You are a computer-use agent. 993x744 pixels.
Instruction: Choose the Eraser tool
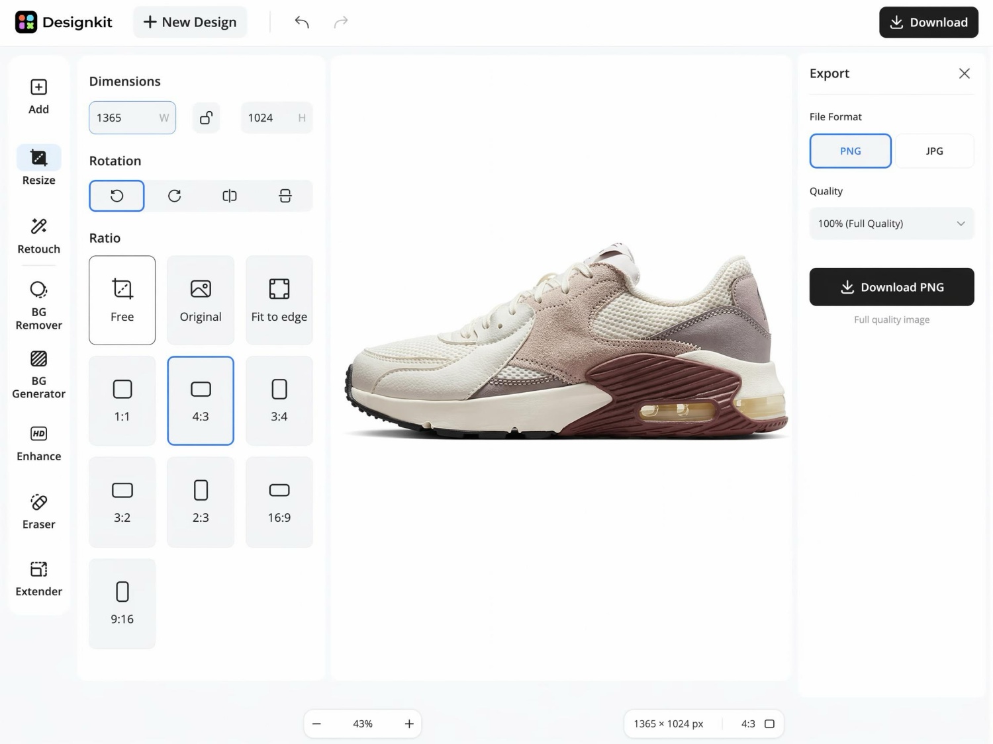click(38, 512)
